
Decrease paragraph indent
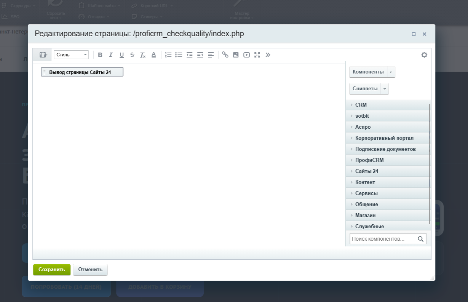coord(200,55)
